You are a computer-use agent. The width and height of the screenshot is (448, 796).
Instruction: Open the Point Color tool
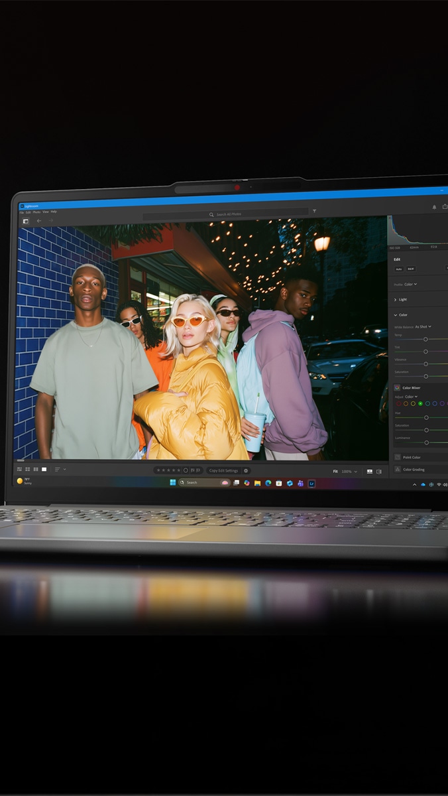pos(398,457)
